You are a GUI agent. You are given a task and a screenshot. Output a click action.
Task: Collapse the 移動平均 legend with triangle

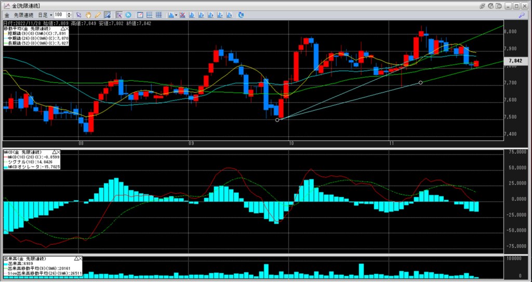coord(63,29)
